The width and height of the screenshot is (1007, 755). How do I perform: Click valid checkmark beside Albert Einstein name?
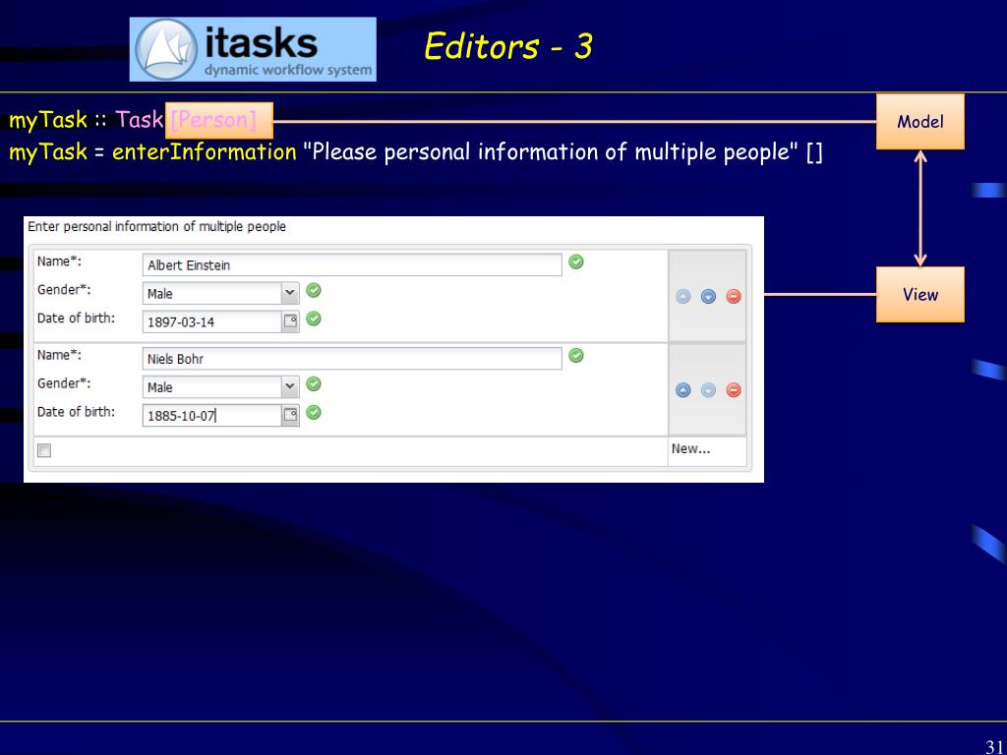coord(576,261)
